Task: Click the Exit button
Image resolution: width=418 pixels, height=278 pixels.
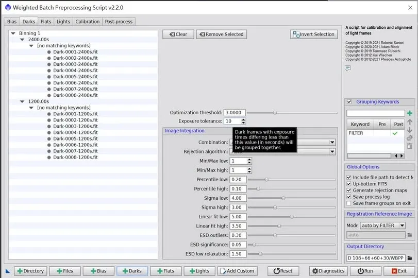Action: 399,271
